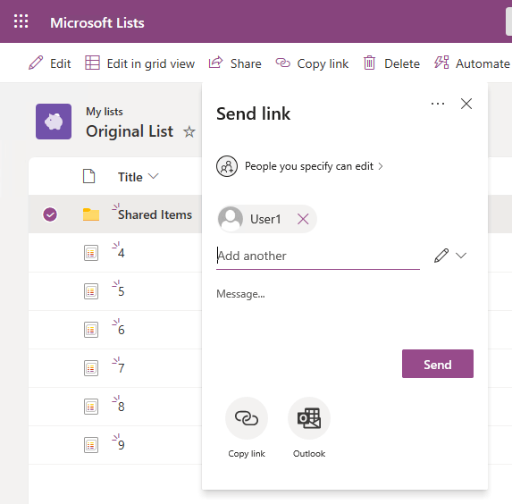Send the sharing link
The width and height of the screenshot is (512, 504).
point(438,364)
